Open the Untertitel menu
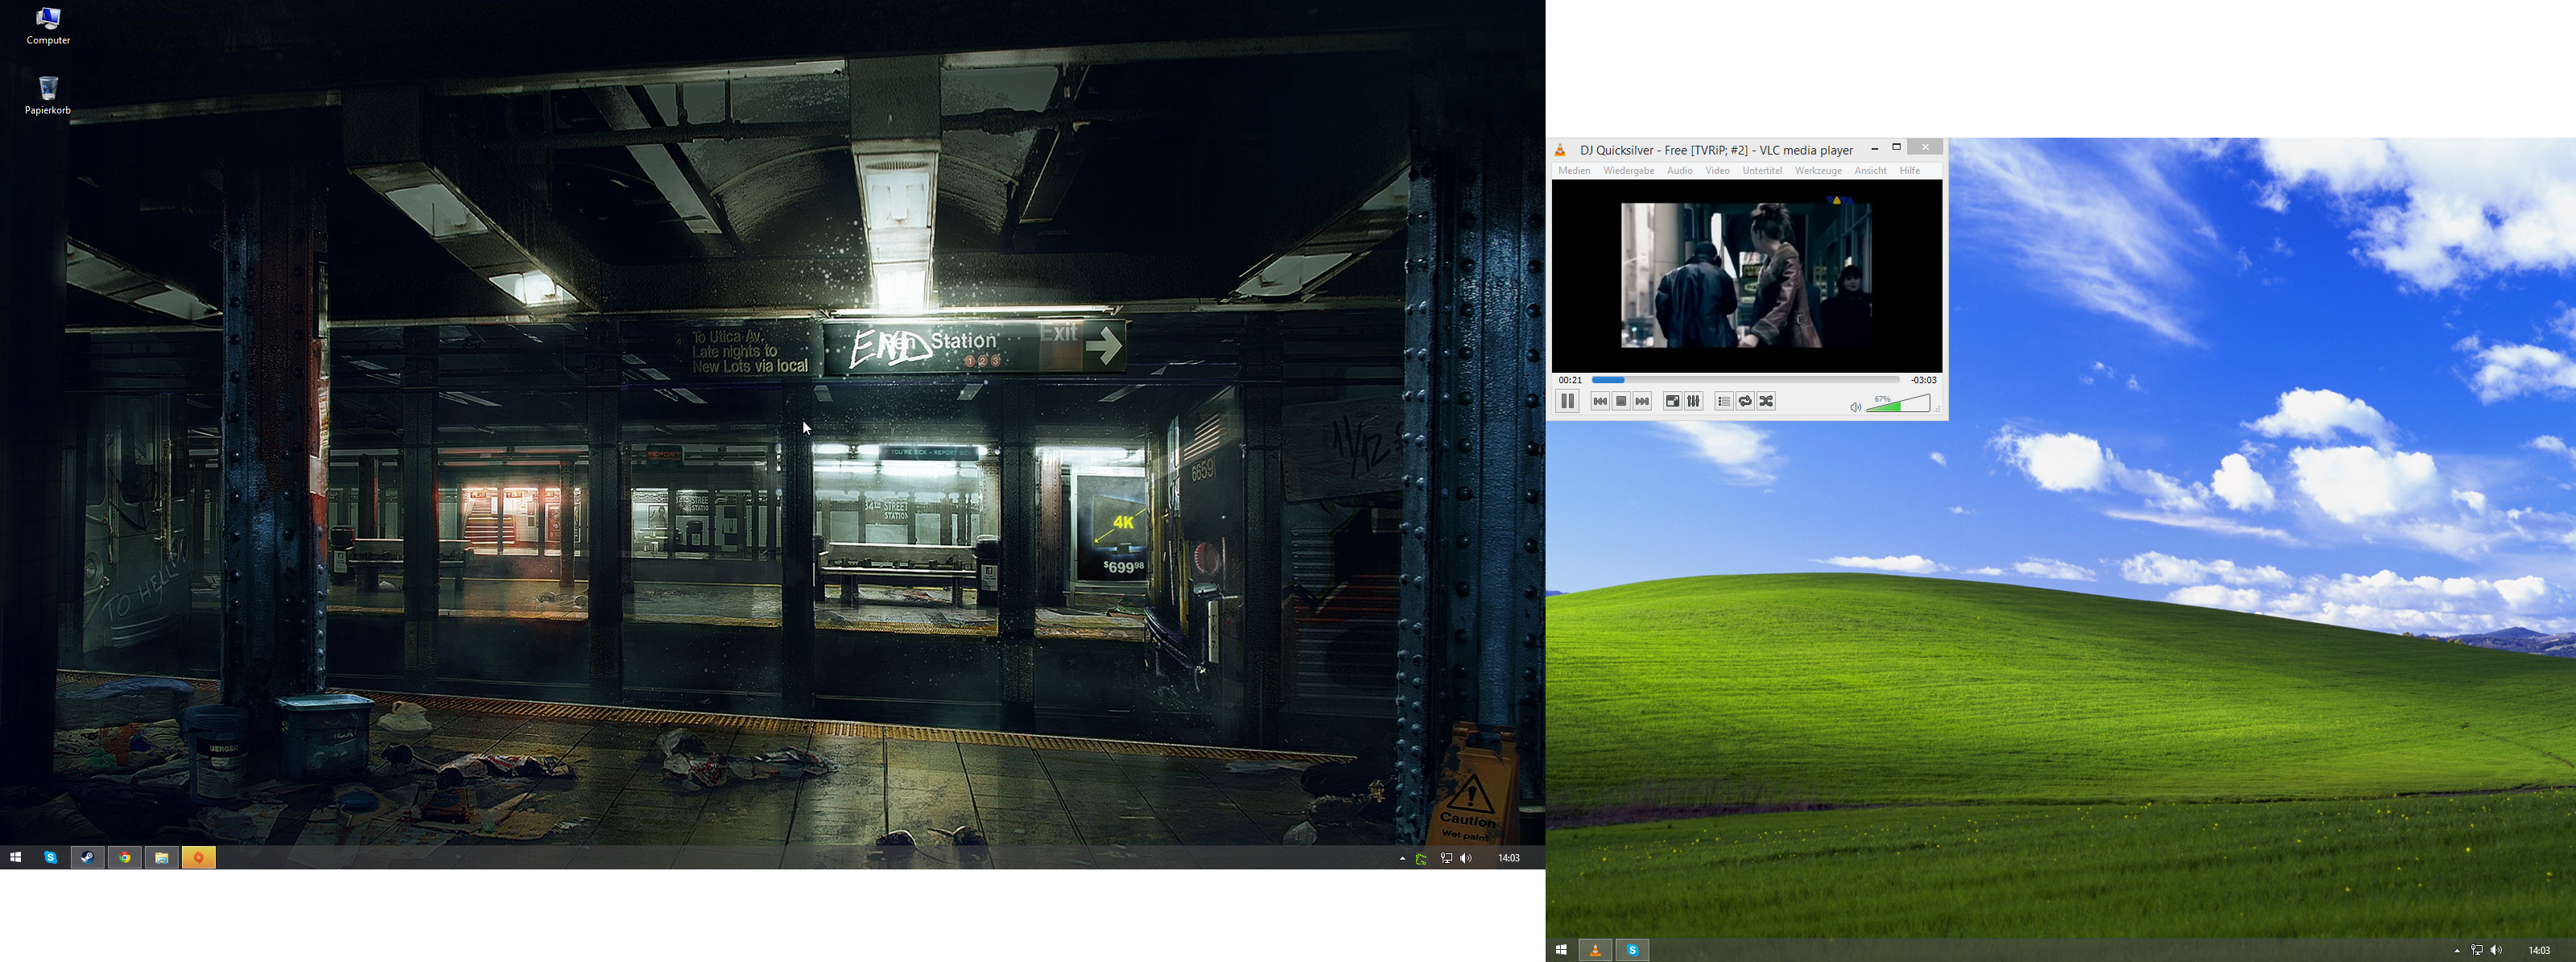This screenshot has width=2576, height=962. pos(1762,171)
